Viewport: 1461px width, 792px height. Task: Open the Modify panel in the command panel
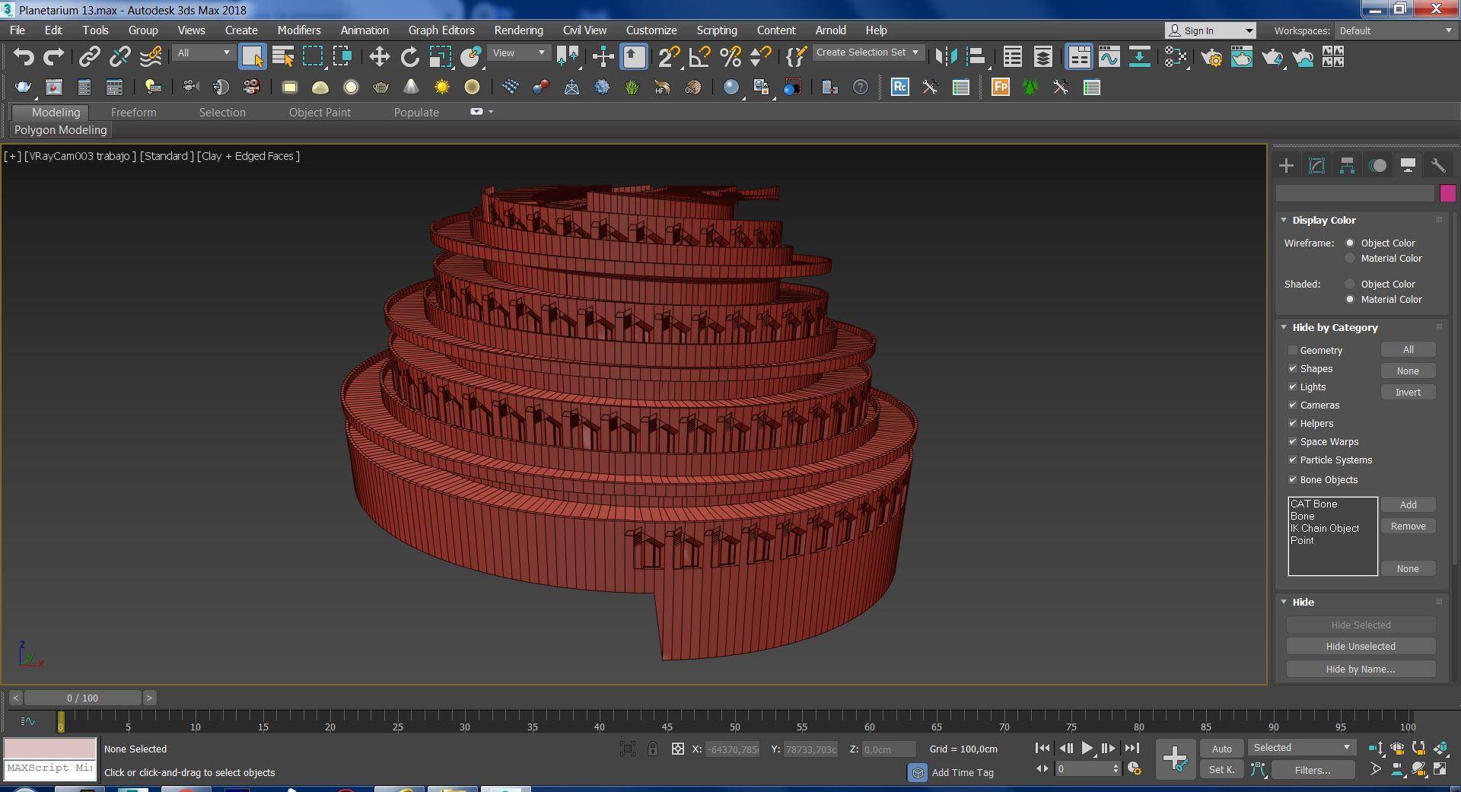tap(1316, 165)
